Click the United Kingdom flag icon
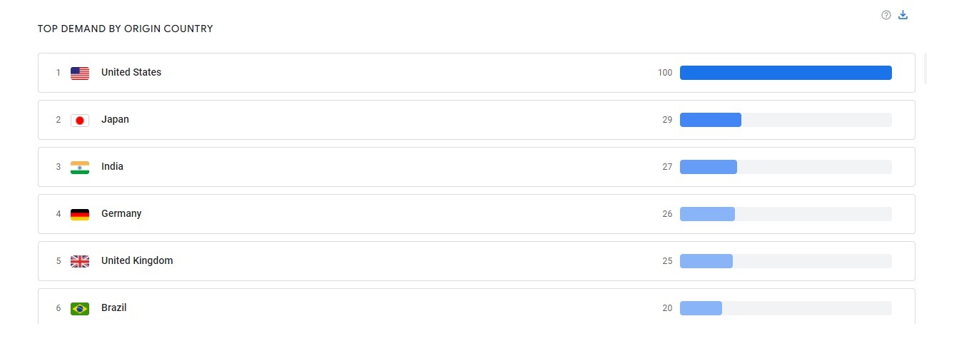 point(80,261)
